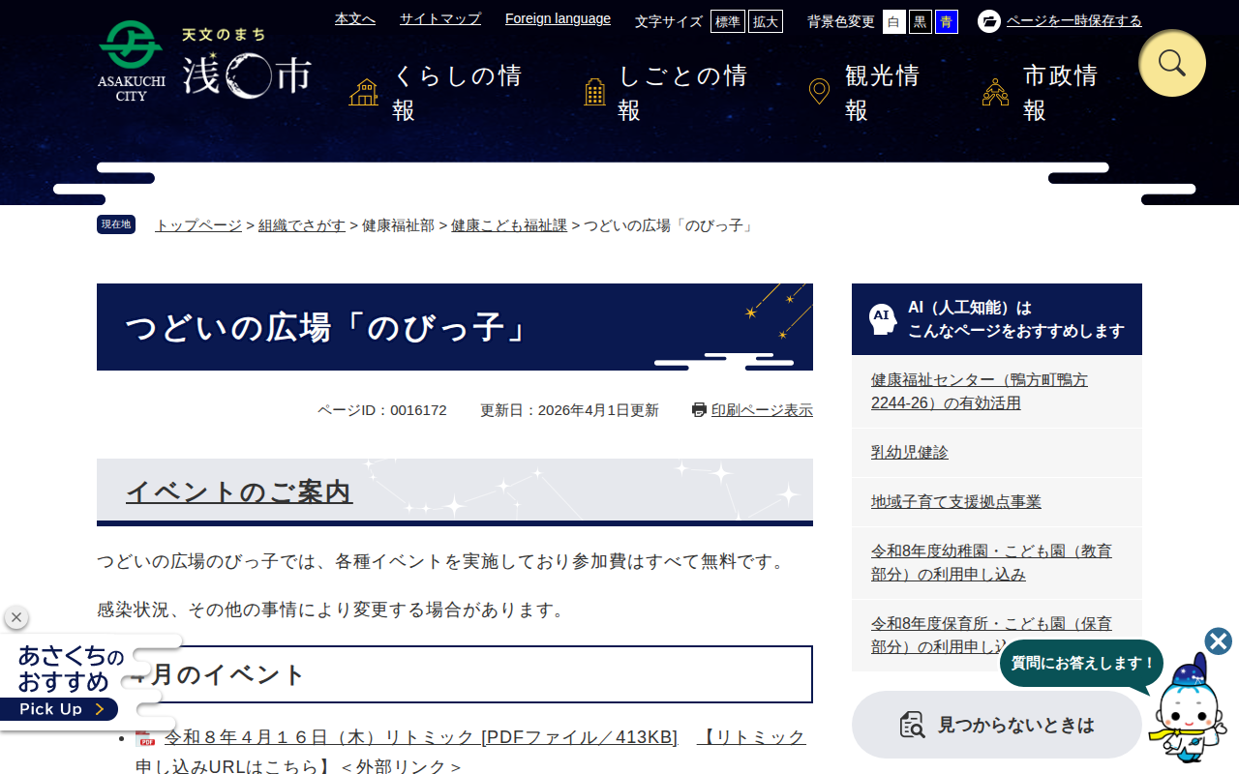
Task: Open the リトミック PDF file link
Action: point(421,737)
